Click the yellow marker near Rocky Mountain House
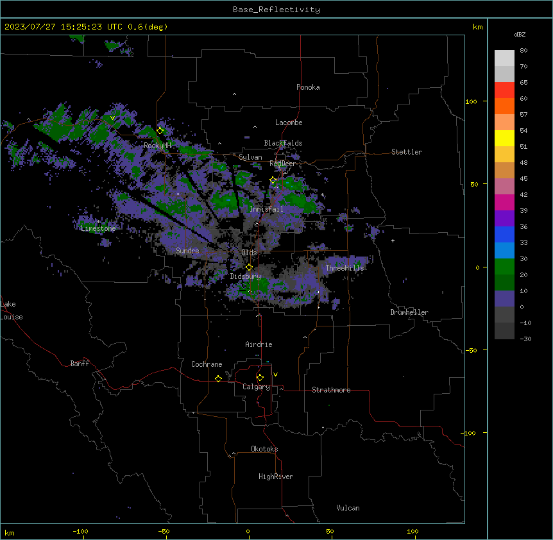 (160, 130)
